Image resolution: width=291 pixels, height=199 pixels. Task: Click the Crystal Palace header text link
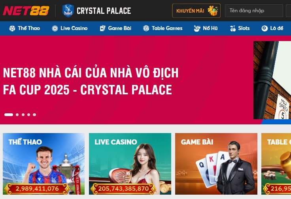(x=104, y=11)
